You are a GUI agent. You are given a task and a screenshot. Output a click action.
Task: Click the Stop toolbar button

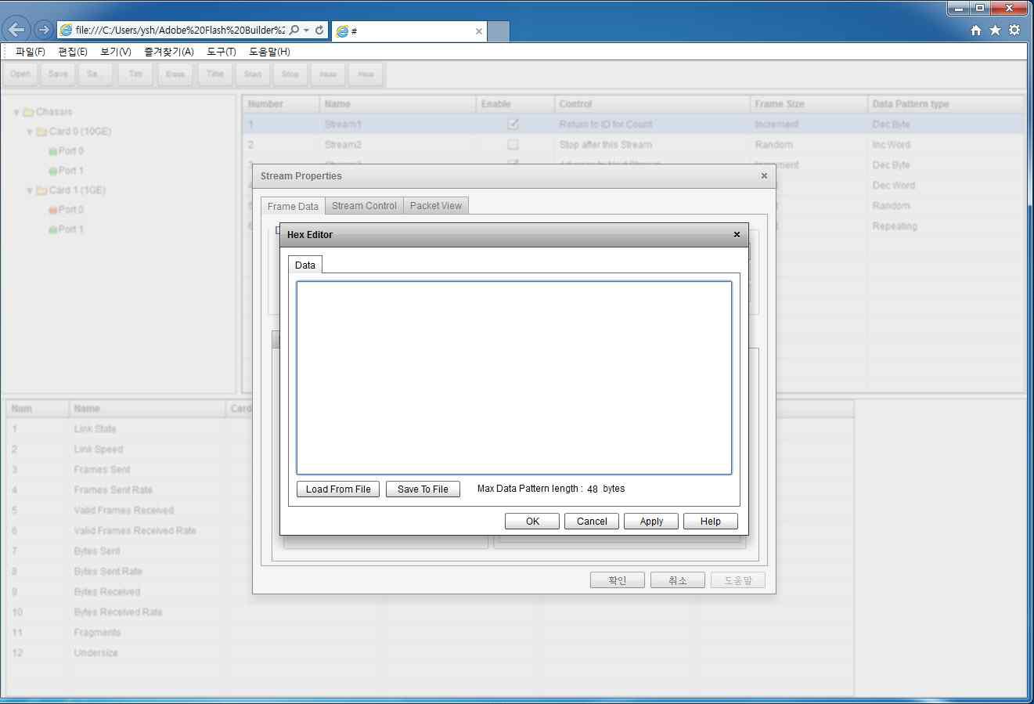290,74
